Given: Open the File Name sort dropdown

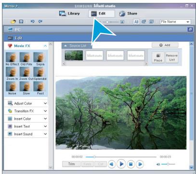Looking at the screenshot, I should [x=175, y=22].
